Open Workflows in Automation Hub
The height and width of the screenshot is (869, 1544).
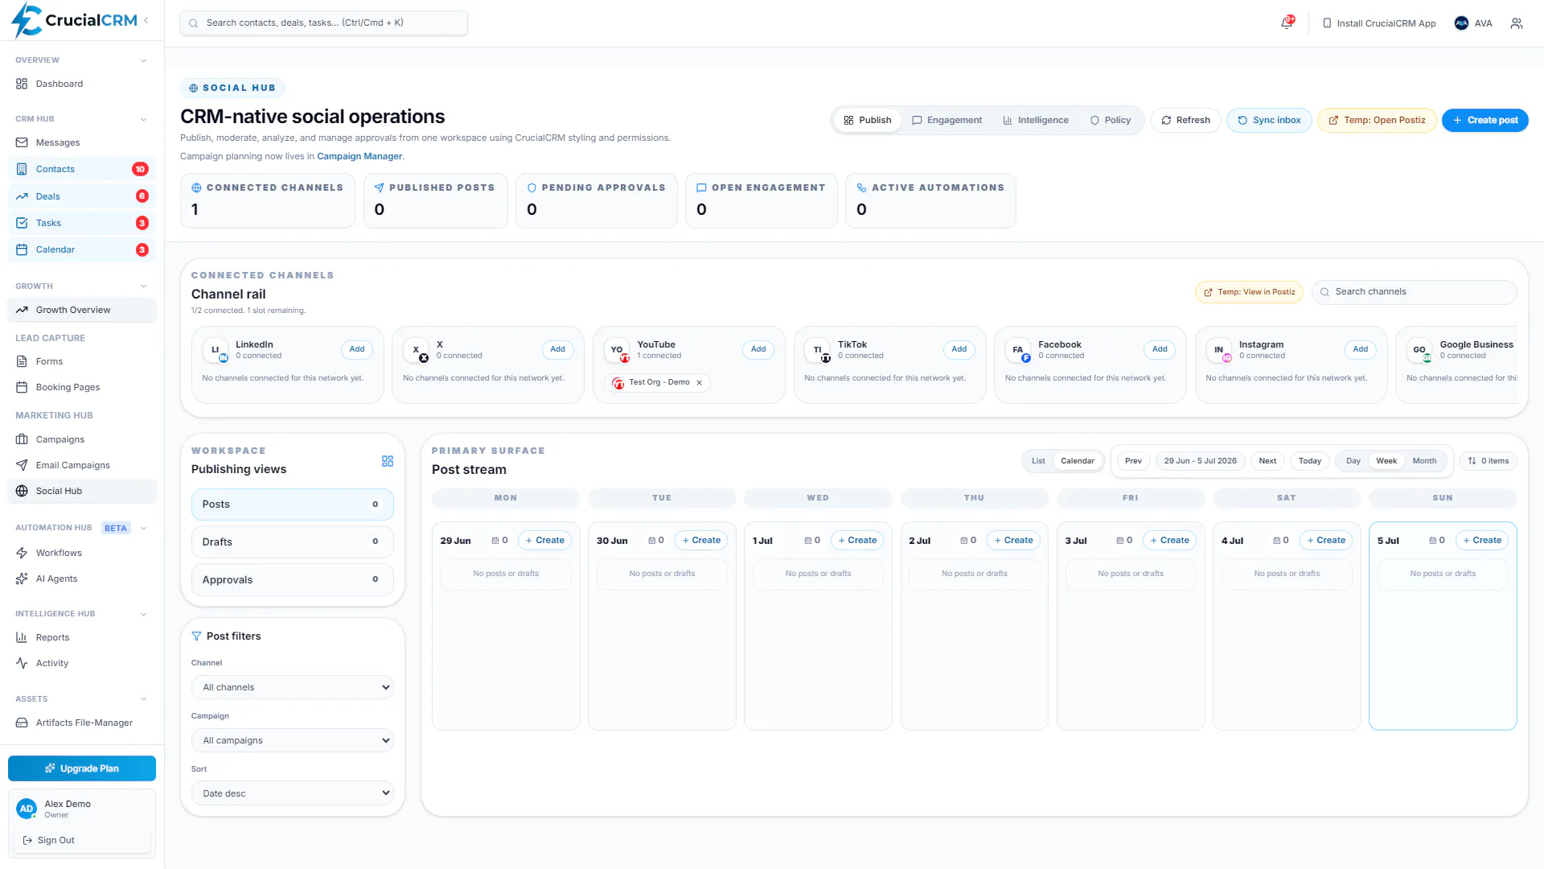(x=59, y=553)
